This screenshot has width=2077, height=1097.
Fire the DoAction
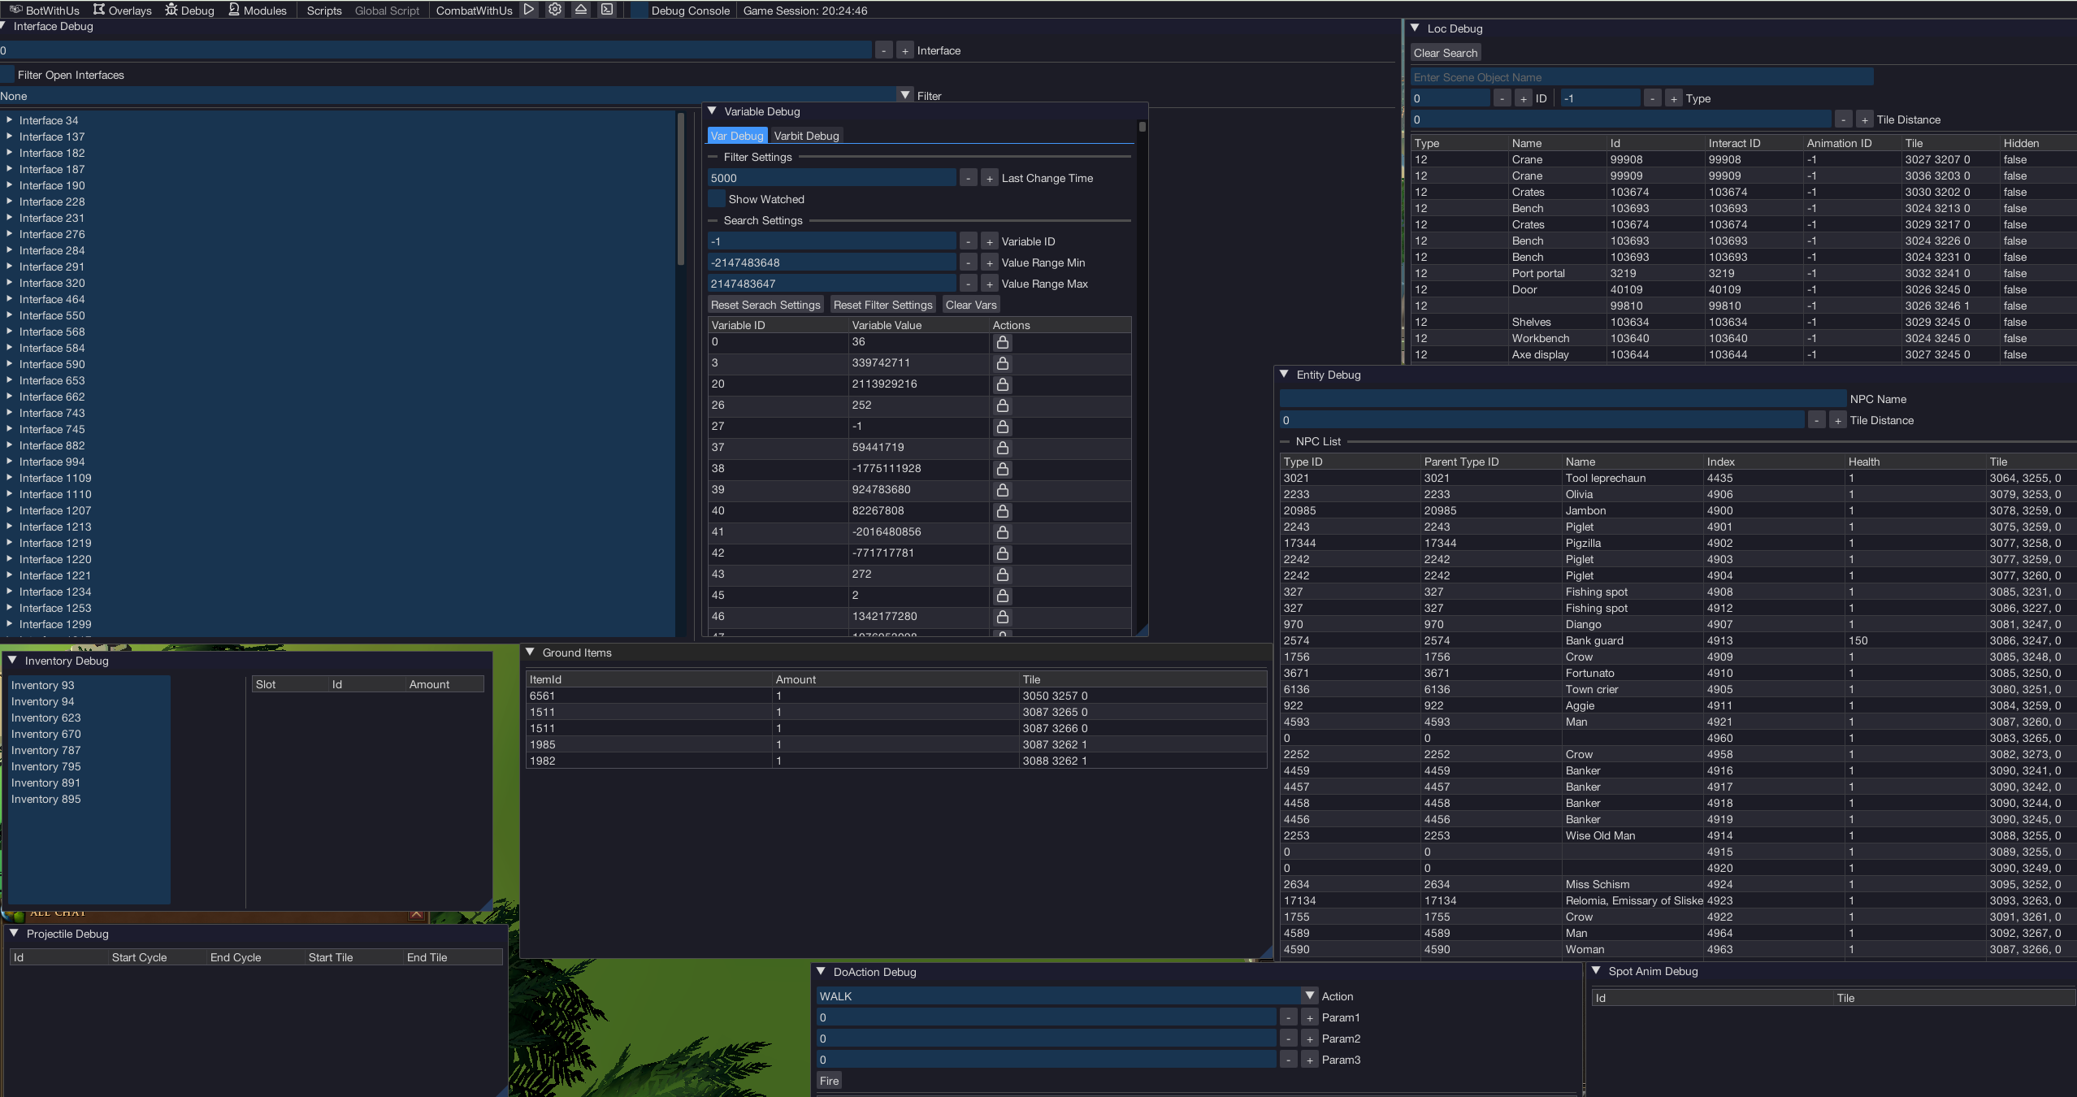(829, 1081)
